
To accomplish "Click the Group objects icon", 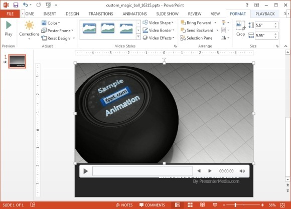I will pyautogui.click(x=225, y=30).
